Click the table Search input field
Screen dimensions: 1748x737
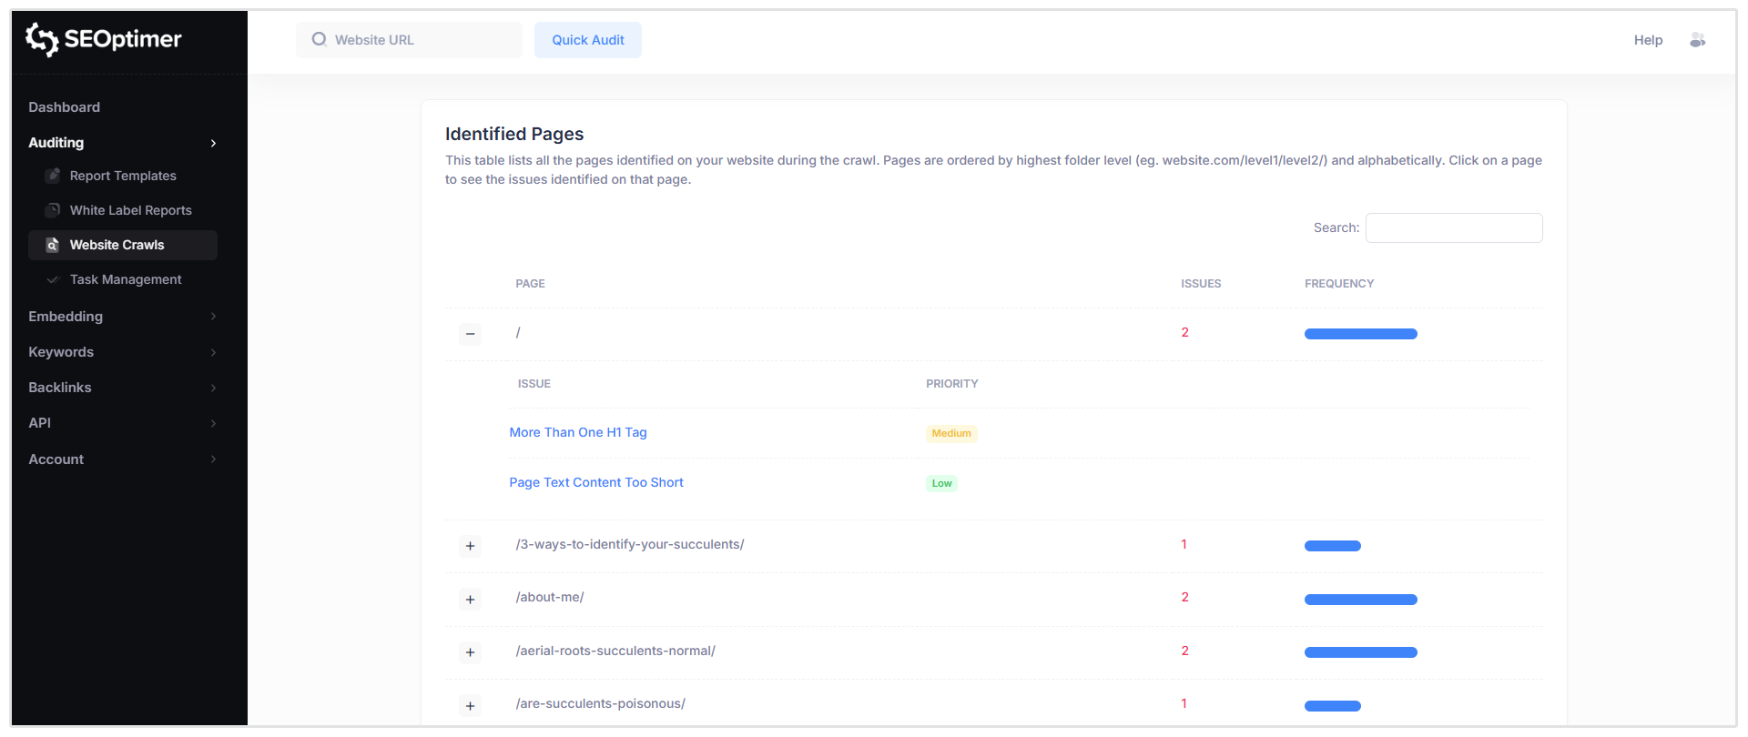pyautogui.click(x=1453, y=227)
